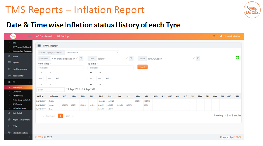263x146 pixels.
Task: Increase From Time hour up arrow
Action: click(x=41, y=72)
